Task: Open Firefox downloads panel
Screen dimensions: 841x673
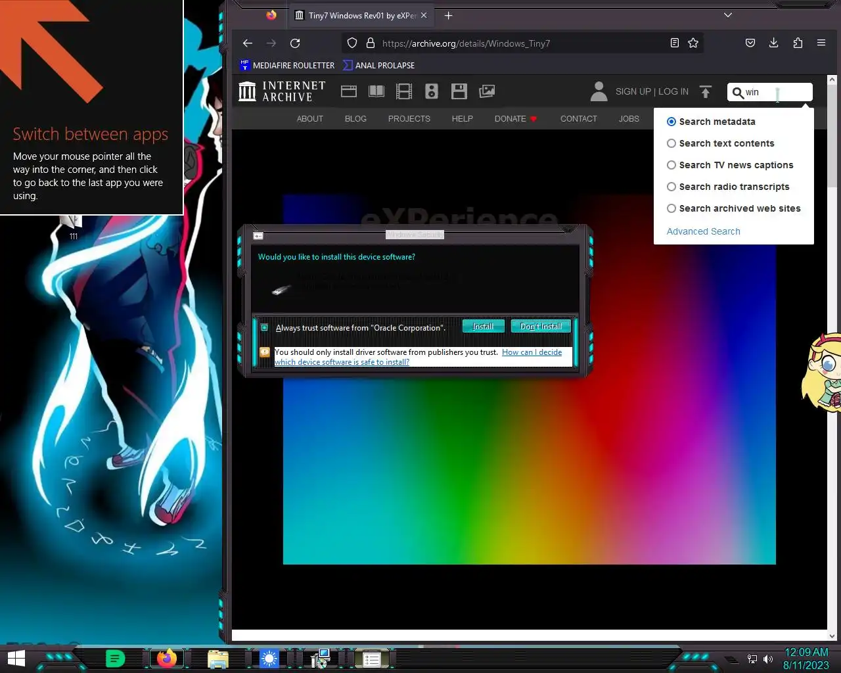Action: [x=774, y=43]
